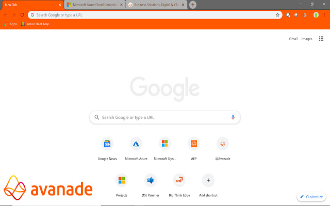
Task: Switch to Microsoft Azure Cloud Computing tab
Action: coord(95,5)
